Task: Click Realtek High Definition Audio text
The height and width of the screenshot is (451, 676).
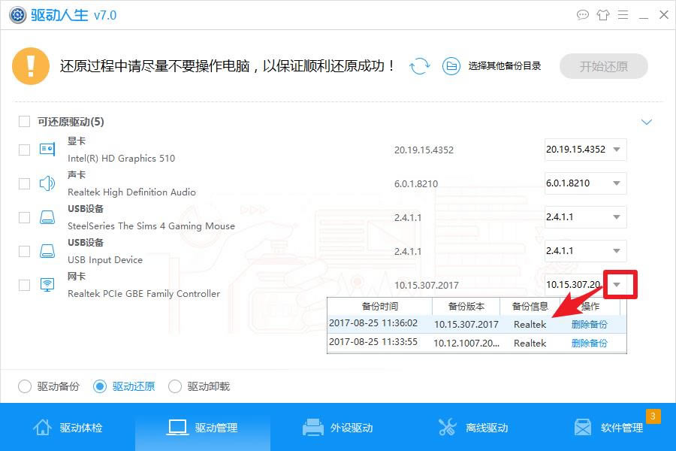Action: point(131,192)
